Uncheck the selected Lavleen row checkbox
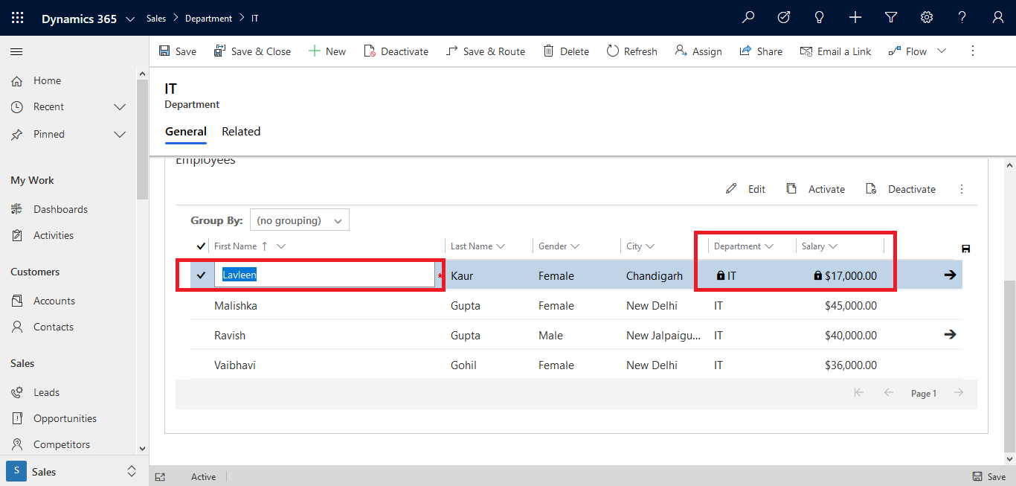1016x486 pixels. coord(200,275)
